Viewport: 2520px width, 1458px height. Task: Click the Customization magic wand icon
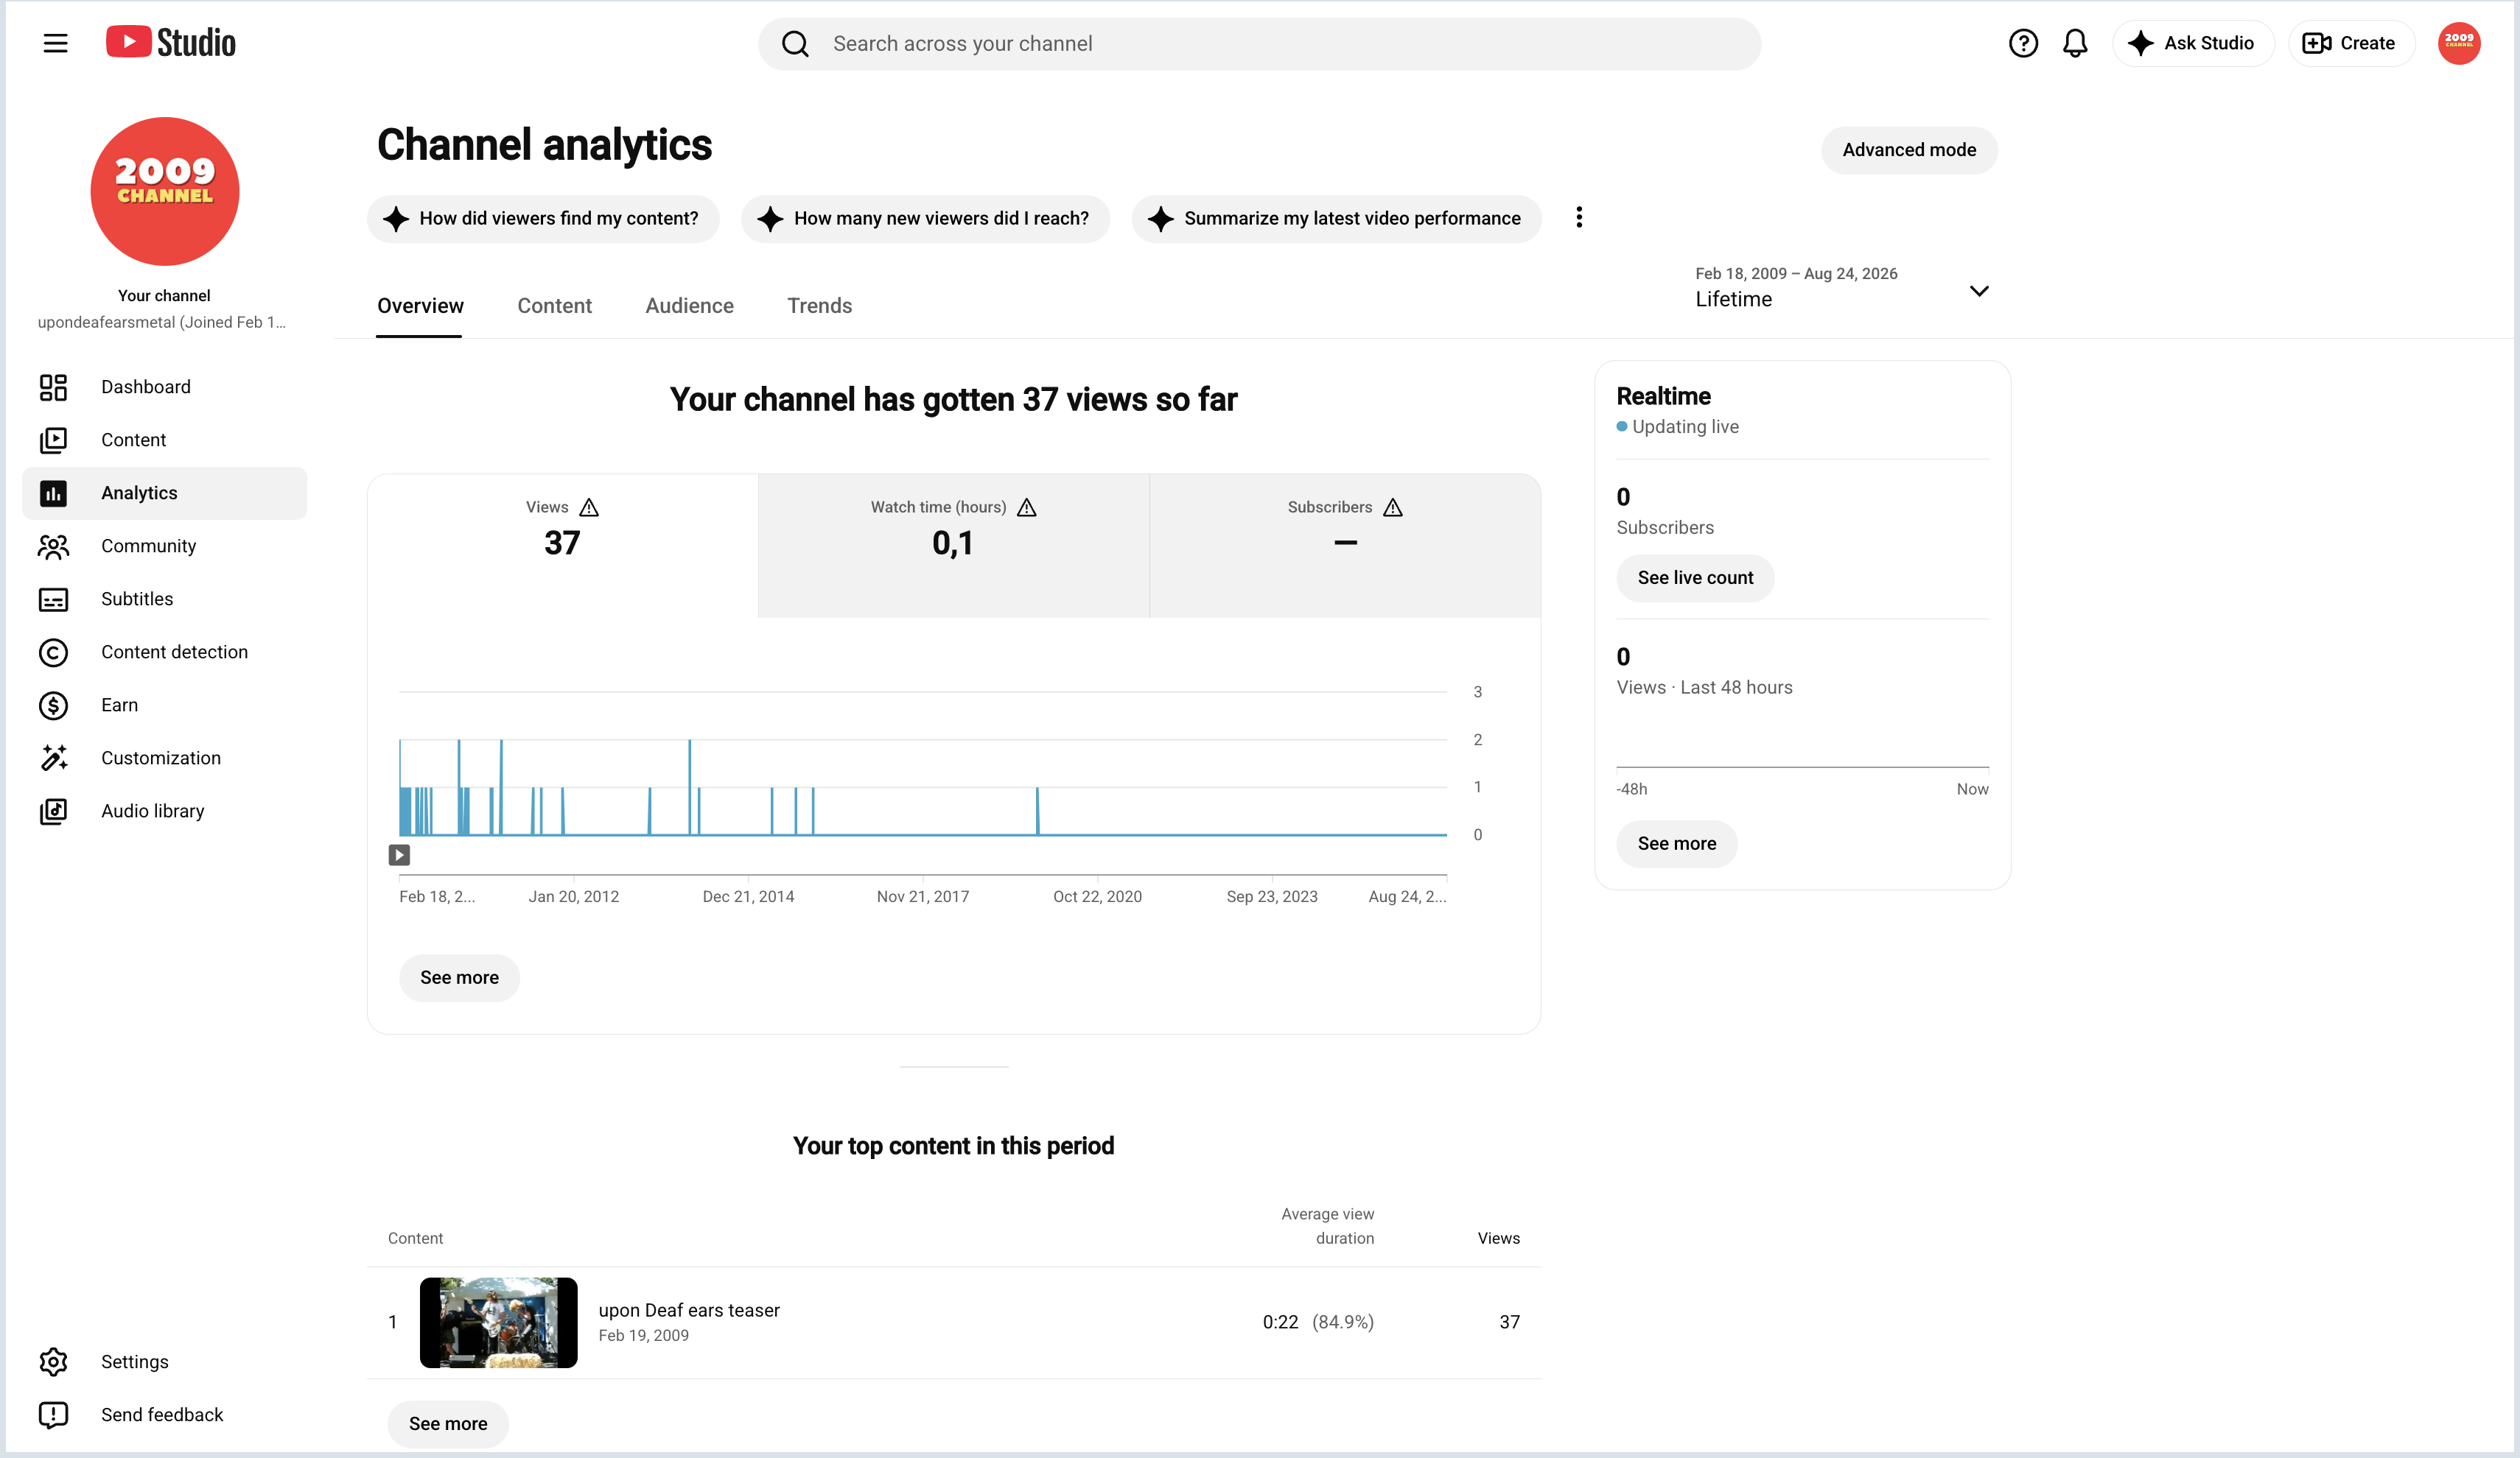click(53, 758)
